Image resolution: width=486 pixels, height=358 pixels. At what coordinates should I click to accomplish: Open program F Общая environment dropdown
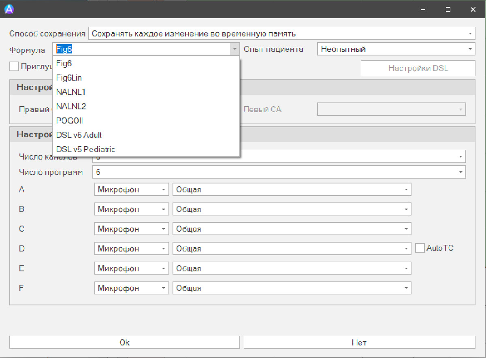(x=292, y=288)
